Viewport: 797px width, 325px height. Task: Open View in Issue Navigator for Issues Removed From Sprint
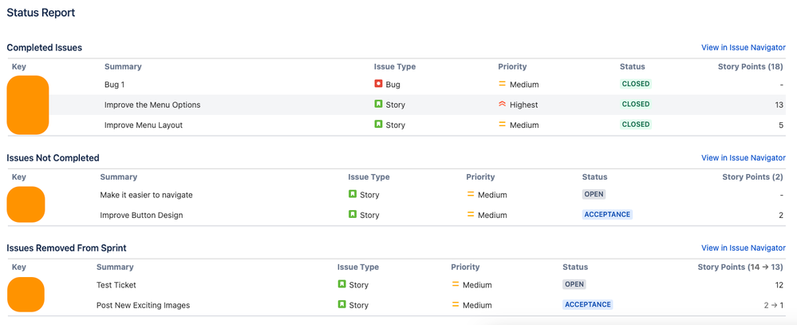[x=743, y=248]
